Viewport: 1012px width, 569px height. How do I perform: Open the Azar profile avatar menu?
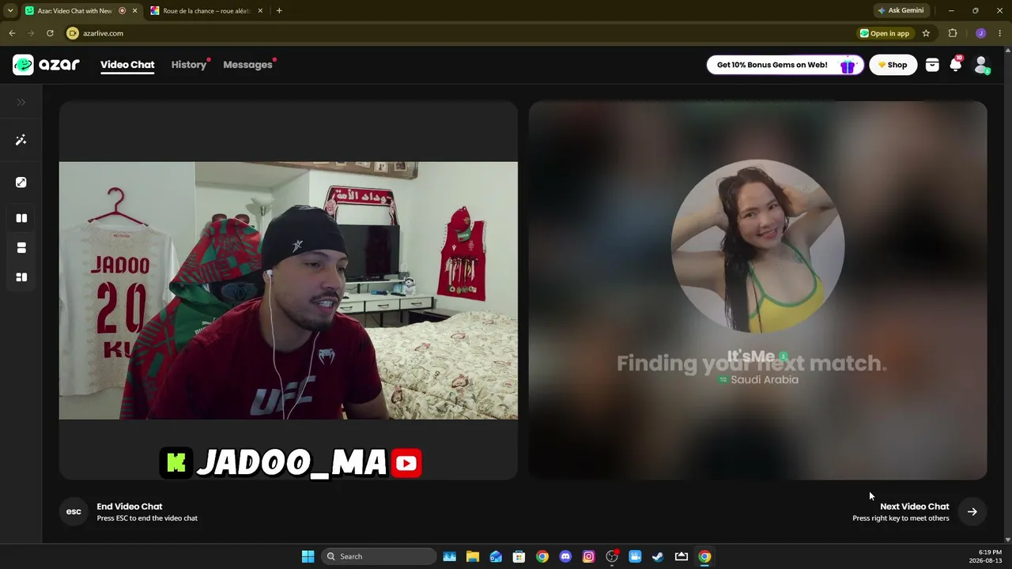[x=981, y=65]
